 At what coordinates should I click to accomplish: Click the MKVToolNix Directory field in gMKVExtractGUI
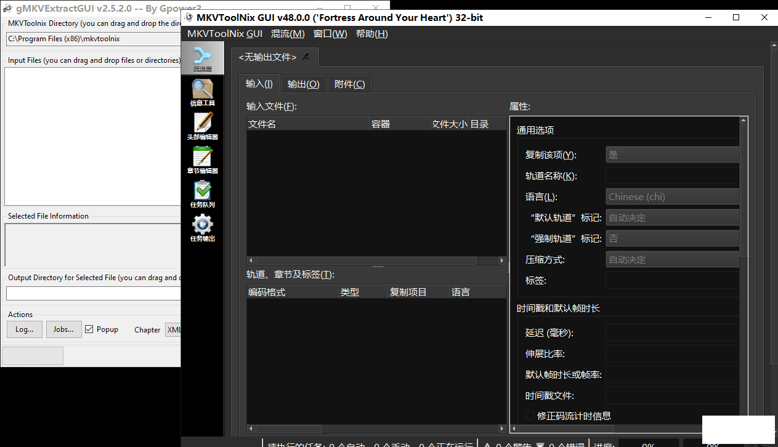(x=93, y=39)
